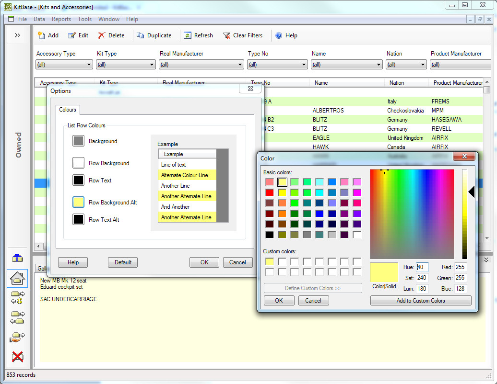Screen dimensions: 497x384
Task: Click the Duplicate toolbar icon
Action: [140, 35]
